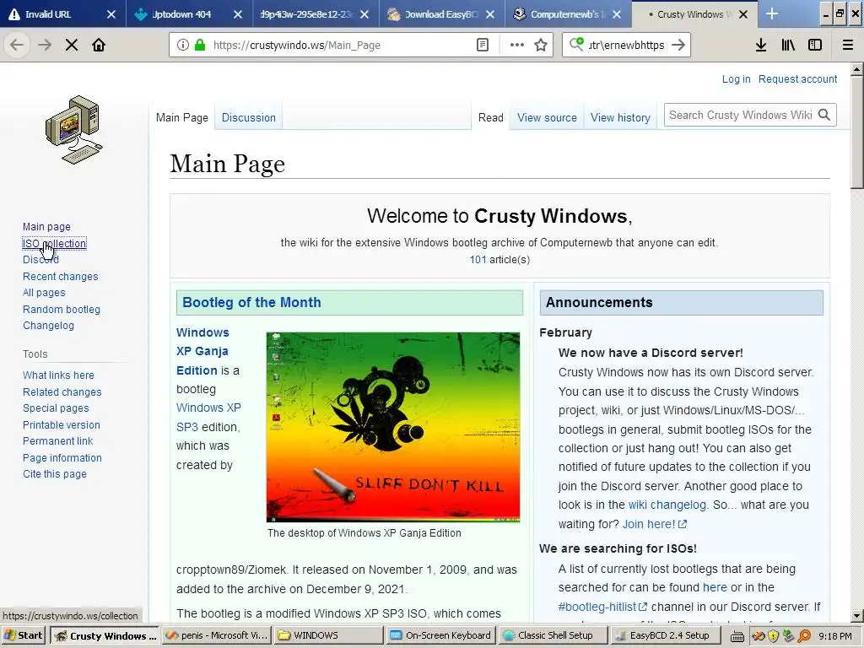Select the Read tab
This screenshot has width=864, height=648.
(x=490, y=117)
